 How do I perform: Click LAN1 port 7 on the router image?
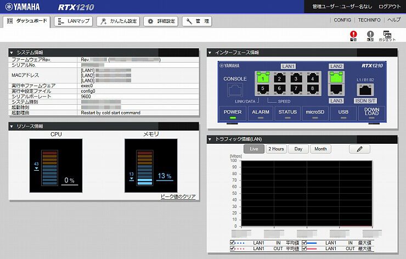click(x=296, y=89)
